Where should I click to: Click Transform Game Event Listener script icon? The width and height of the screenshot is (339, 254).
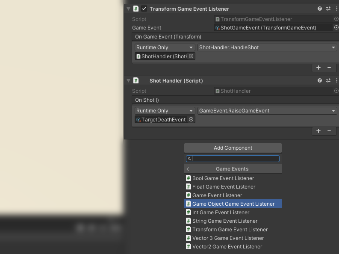click(136, 9)
